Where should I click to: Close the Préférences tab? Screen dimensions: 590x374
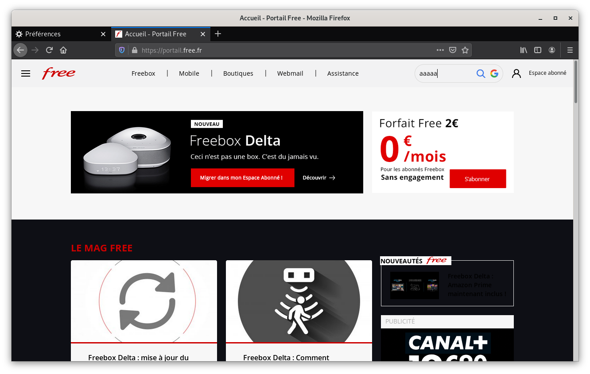[103, 34]
